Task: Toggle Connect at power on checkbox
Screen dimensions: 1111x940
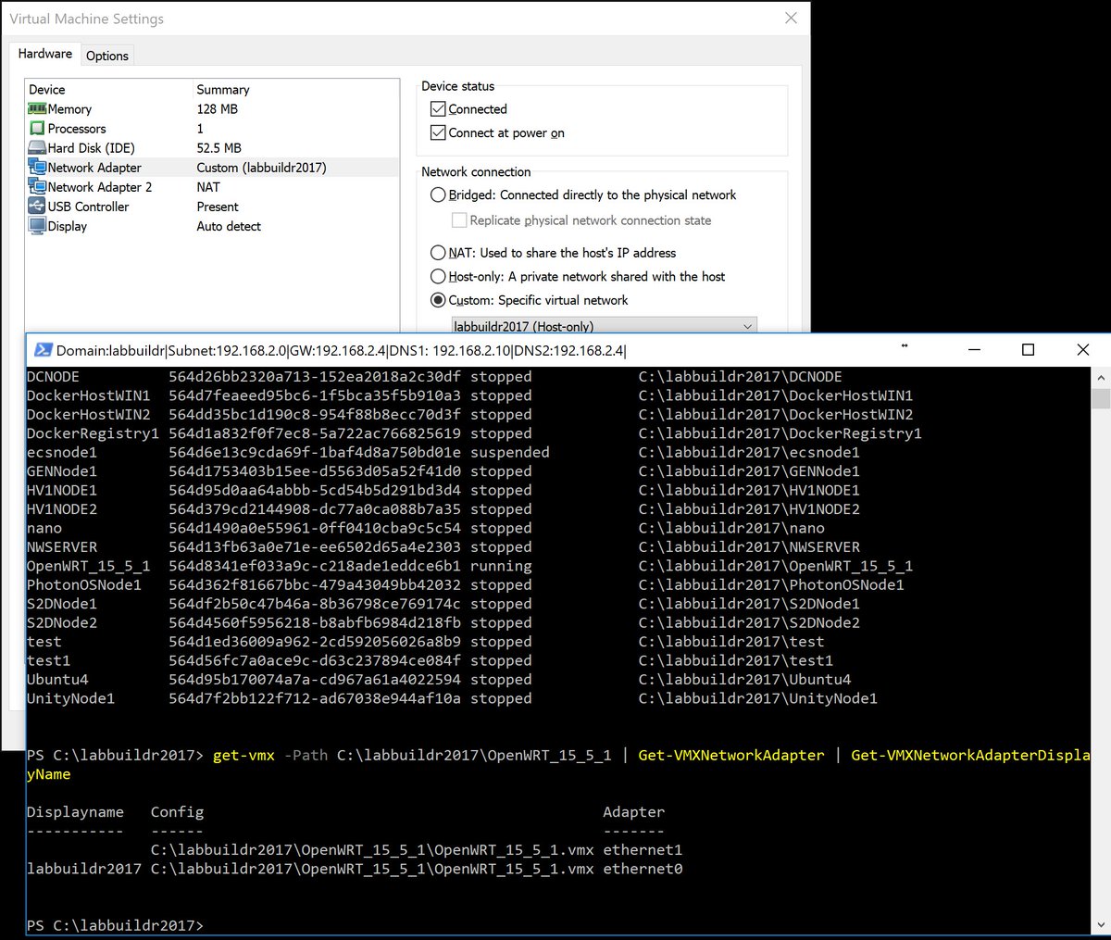Action: 438,133
